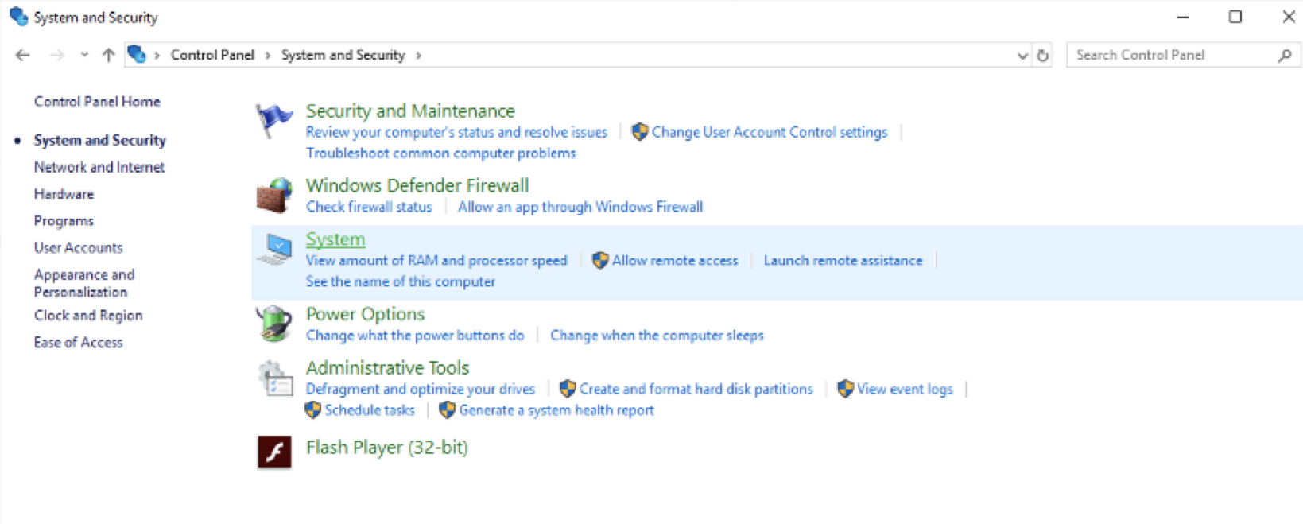Open Appearance and Personalization category
Image resolution: width=1303 pixels, height=524 pixels.
[x=84, y=283]
